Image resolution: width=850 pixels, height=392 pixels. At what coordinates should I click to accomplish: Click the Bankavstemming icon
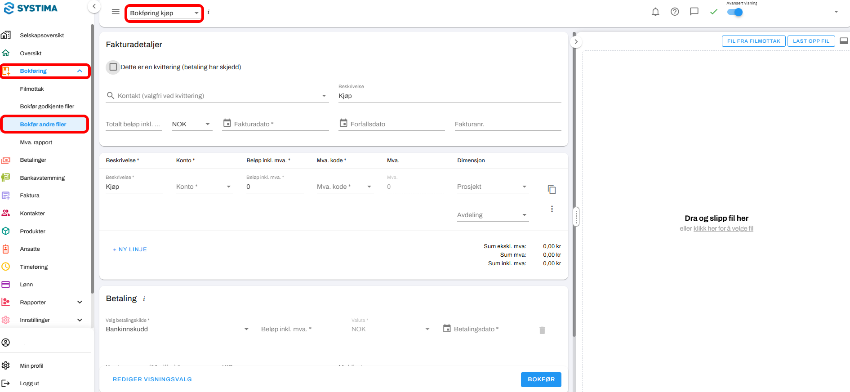(x=6, y=178)
